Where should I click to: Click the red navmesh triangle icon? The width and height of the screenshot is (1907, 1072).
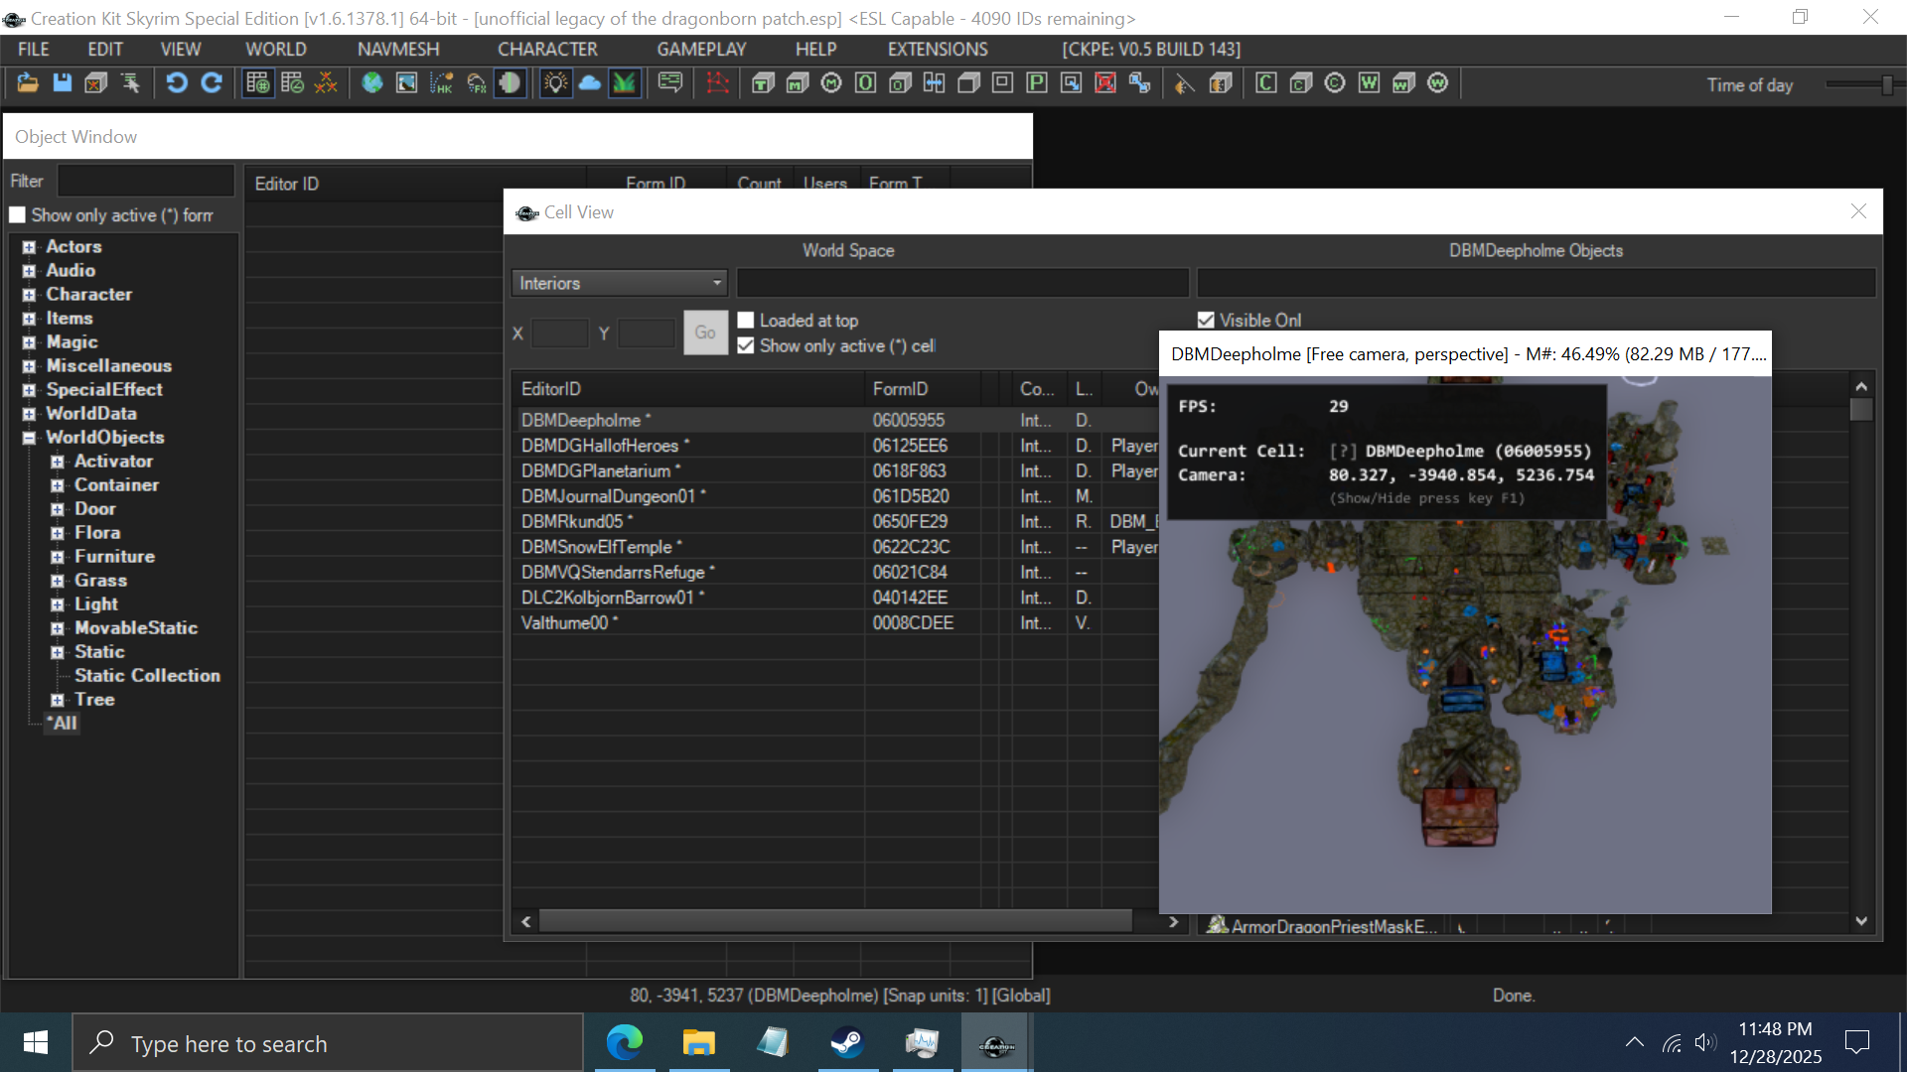coord(717,83)
